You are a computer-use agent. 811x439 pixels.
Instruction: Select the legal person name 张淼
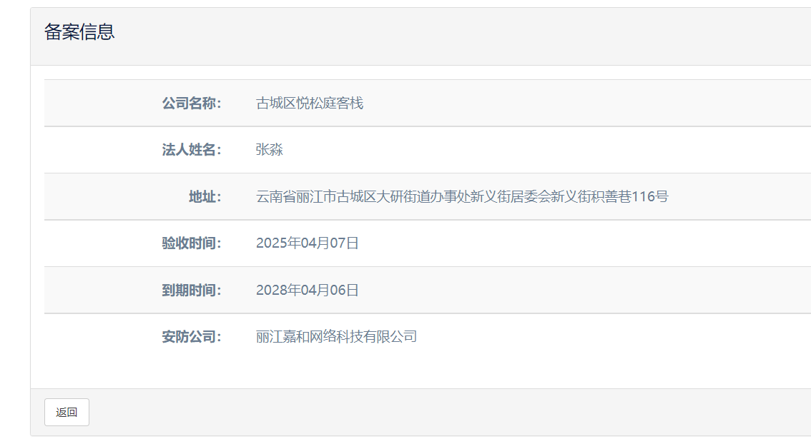[x=270, y=150]
